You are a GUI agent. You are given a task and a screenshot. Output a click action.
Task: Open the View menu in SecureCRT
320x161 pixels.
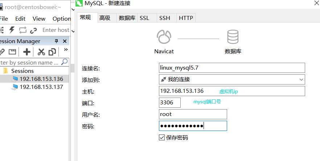(39, 19)
